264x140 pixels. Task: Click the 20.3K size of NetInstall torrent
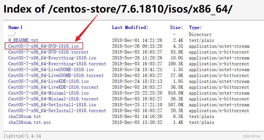tap(177, 111)
